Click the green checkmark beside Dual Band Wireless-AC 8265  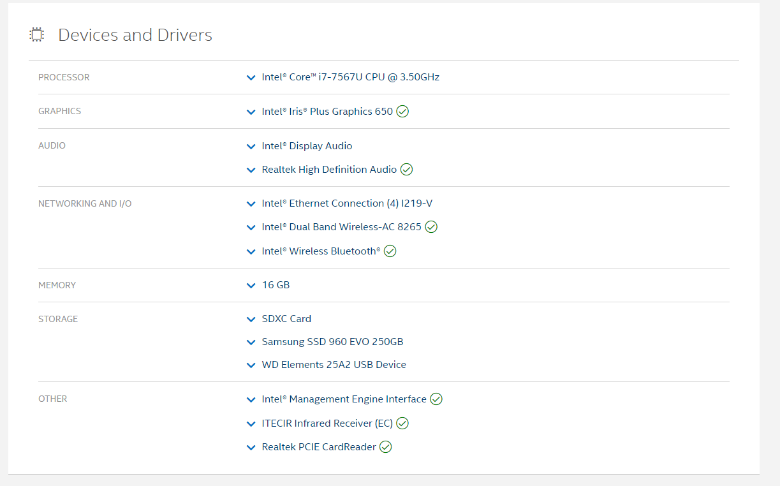431,227
